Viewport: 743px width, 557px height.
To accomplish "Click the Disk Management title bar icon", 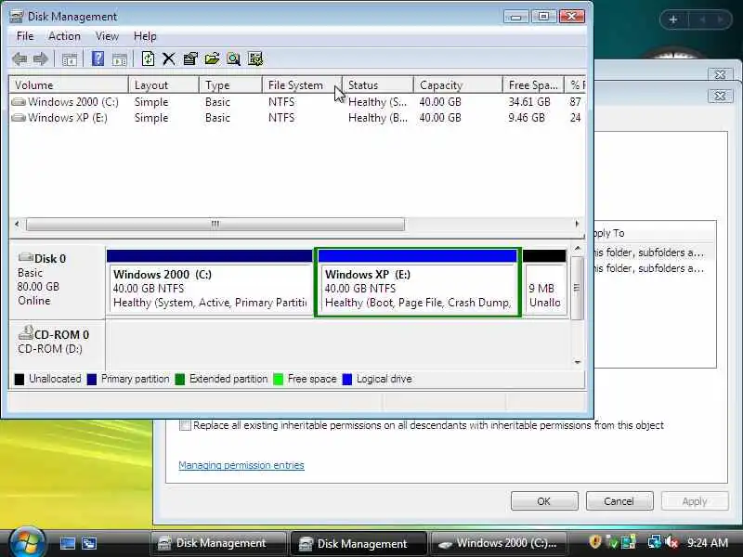I will [17, 16].
